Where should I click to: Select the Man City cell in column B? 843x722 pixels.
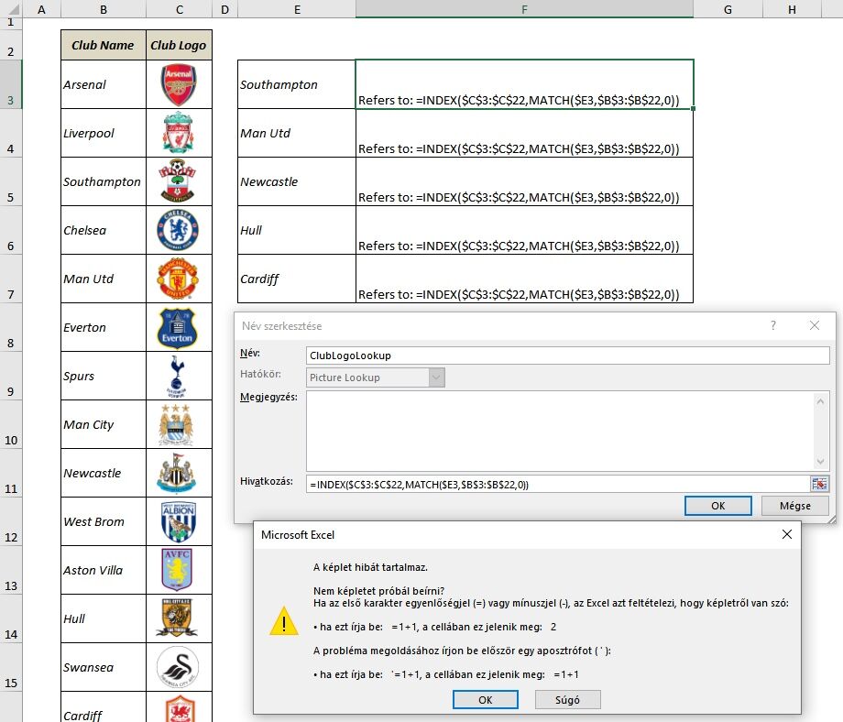104,424
